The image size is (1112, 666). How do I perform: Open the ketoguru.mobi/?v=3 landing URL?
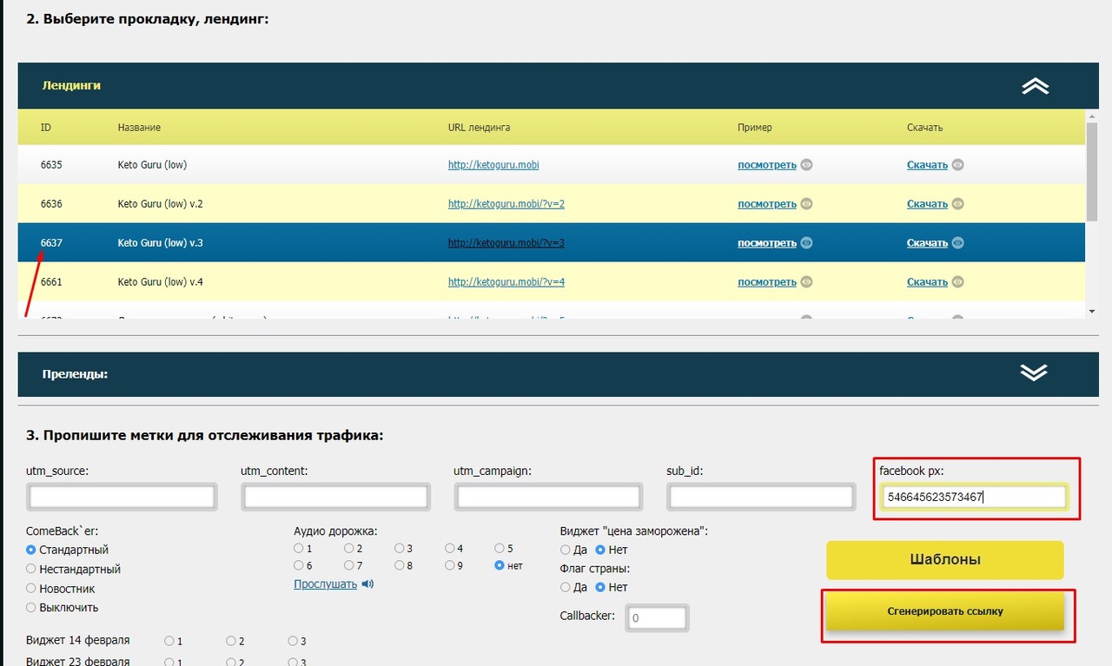(506, 243)
